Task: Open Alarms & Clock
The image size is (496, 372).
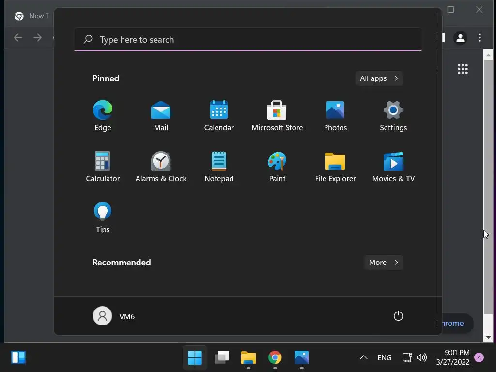Action: tap(161, 167)
